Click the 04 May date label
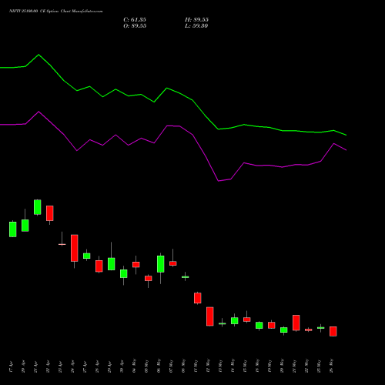This screenshot has width=385, height=385. click(x=134, y=366)
